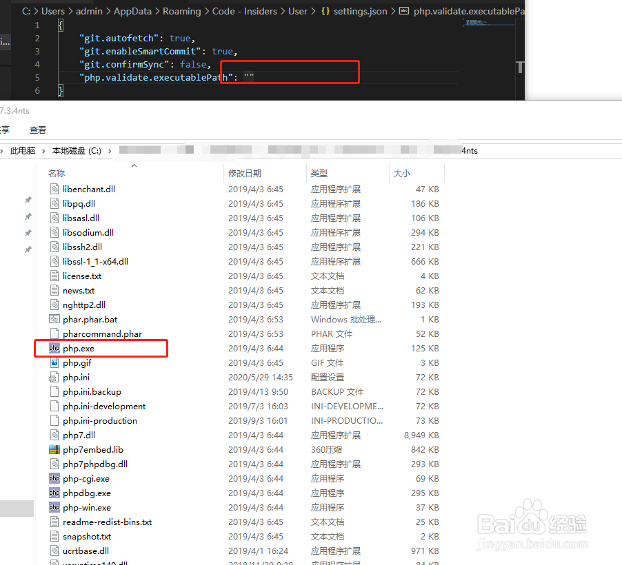Click the pin beside the libssh2.dll row

[x=28, y=247]
